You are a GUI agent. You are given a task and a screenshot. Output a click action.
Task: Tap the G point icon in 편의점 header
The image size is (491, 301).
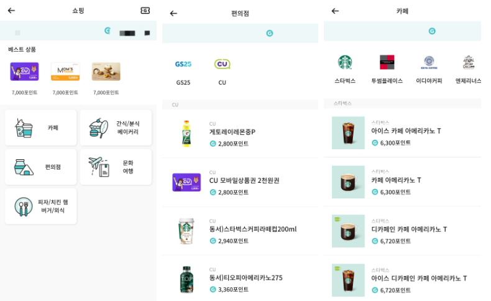coord(270,33)
